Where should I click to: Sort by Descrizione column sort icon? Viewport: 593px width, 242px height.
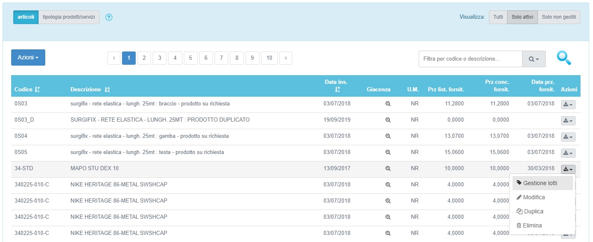click(x=107, y=90)
